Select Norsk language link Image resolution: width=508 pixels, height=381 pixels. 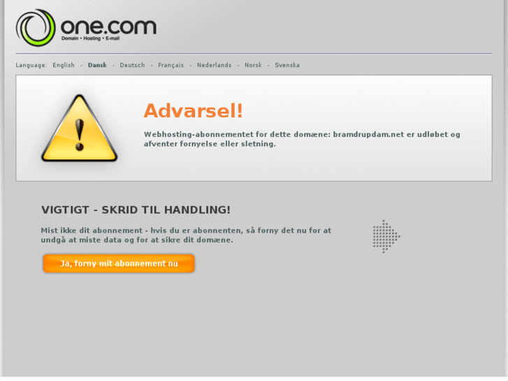[x=253, y=65]
